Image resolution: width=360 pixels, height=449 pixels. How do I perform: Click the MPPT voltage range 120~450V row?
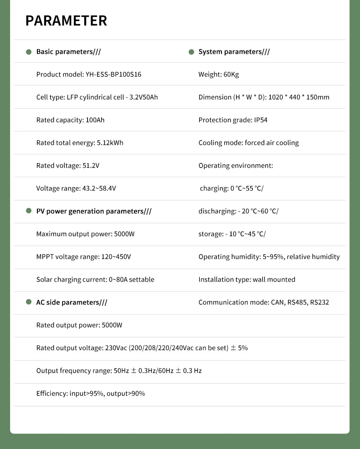pos(83,257)
